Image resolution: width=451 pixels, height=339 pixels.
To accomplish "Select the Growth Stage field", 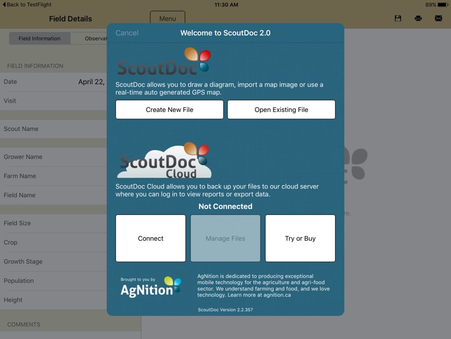I will 54,261.
